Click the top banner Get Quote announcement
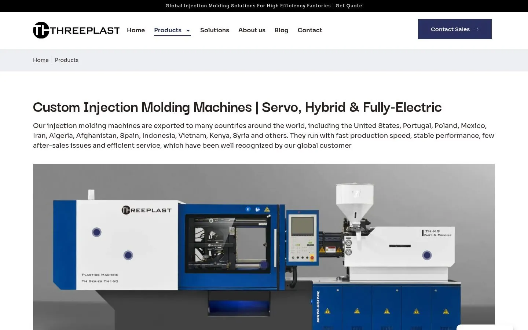Viewport: 528px width, 330px height. (x=264, y=6)
